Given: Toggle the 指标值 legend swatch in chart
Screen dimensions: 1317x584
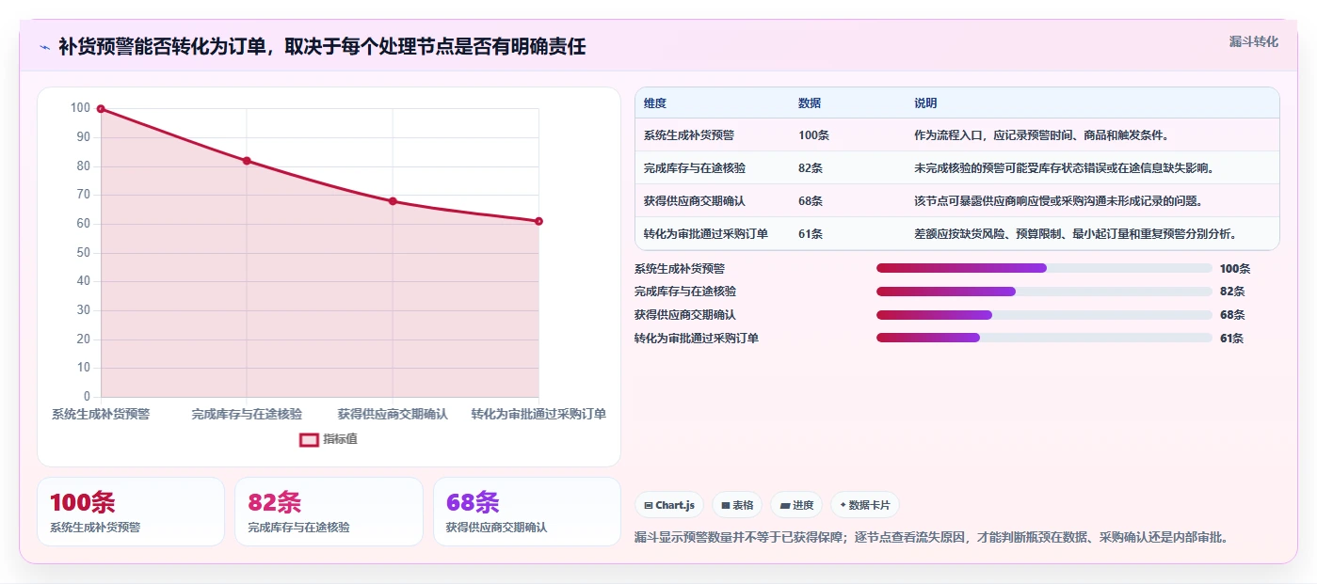Looking at the screenshot, I should (x=310, y=439).
